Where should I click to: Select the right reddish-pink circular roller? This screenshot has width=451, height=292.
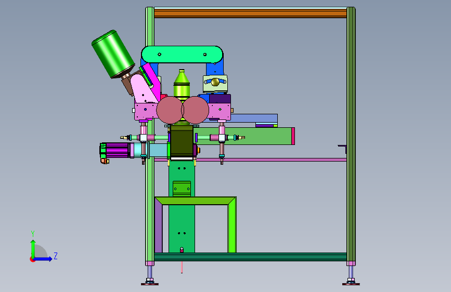pos(196,110)
